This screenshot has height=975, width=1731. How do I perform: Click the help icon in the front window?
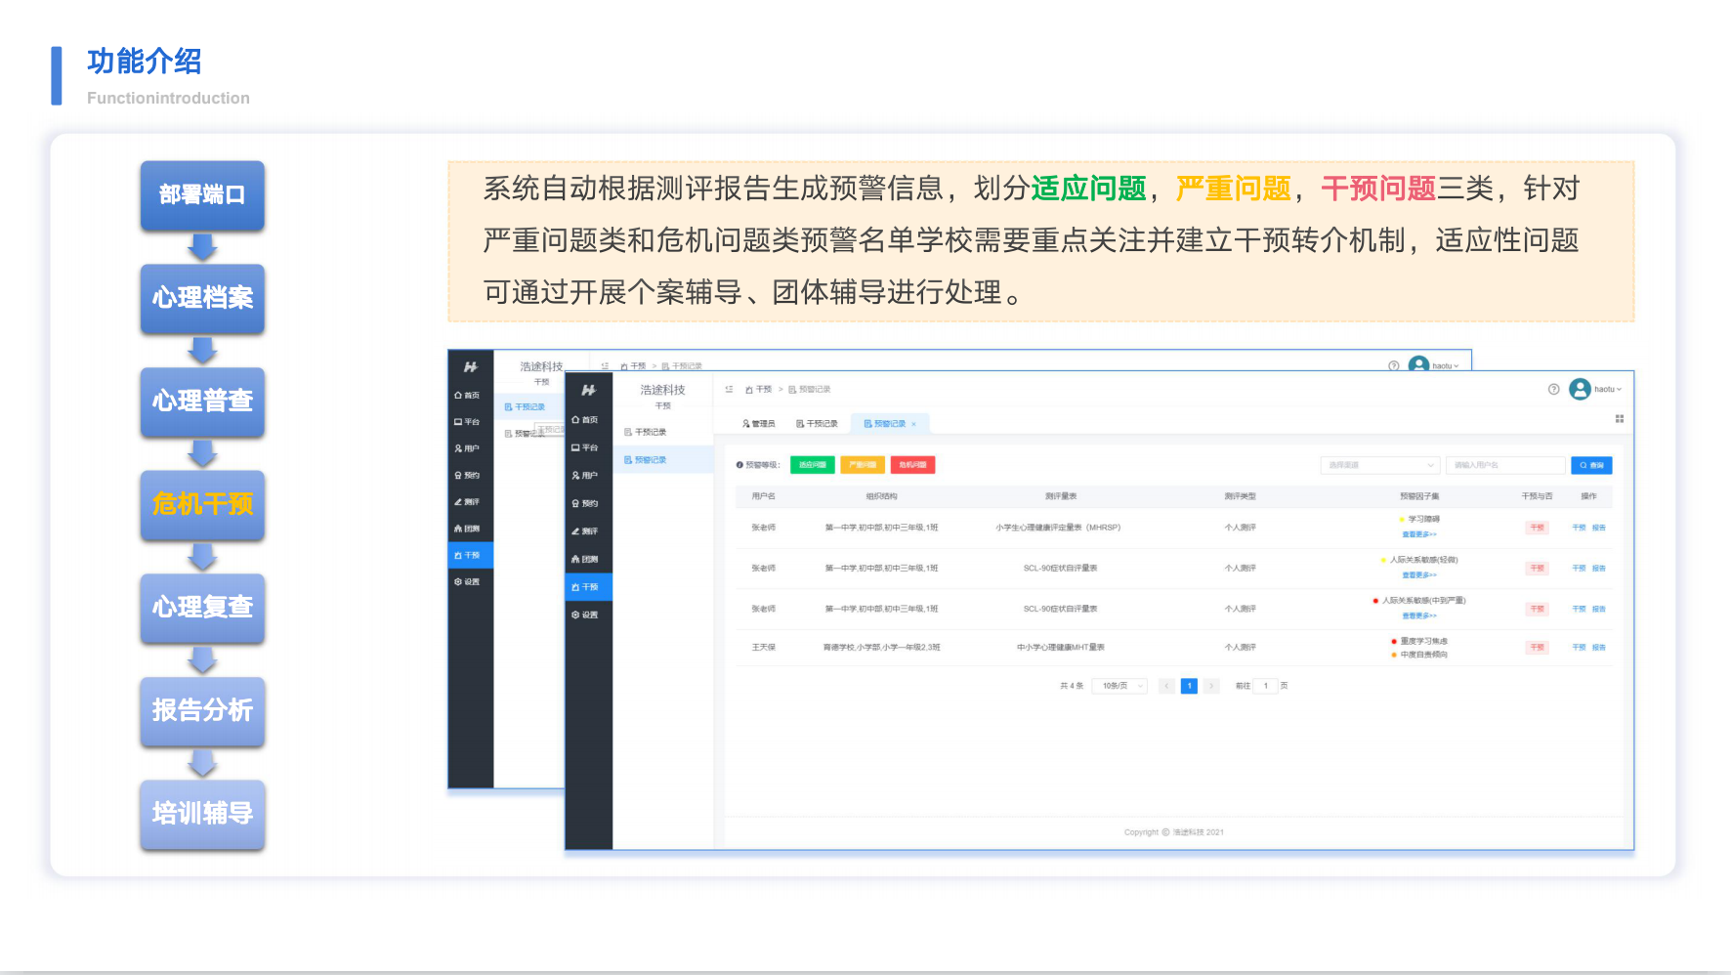1553,389
